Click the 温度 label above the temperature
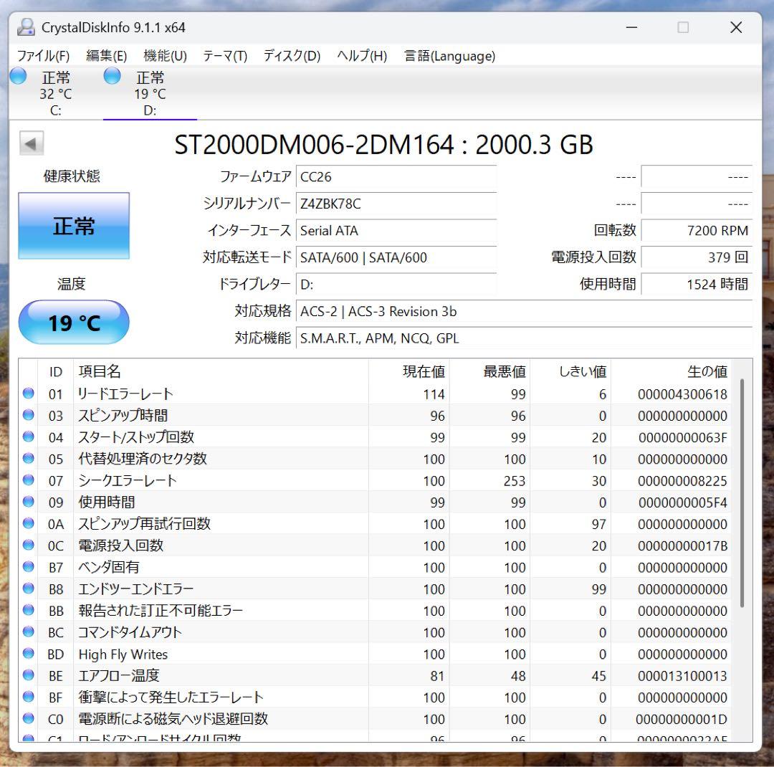 coord(72,284)
